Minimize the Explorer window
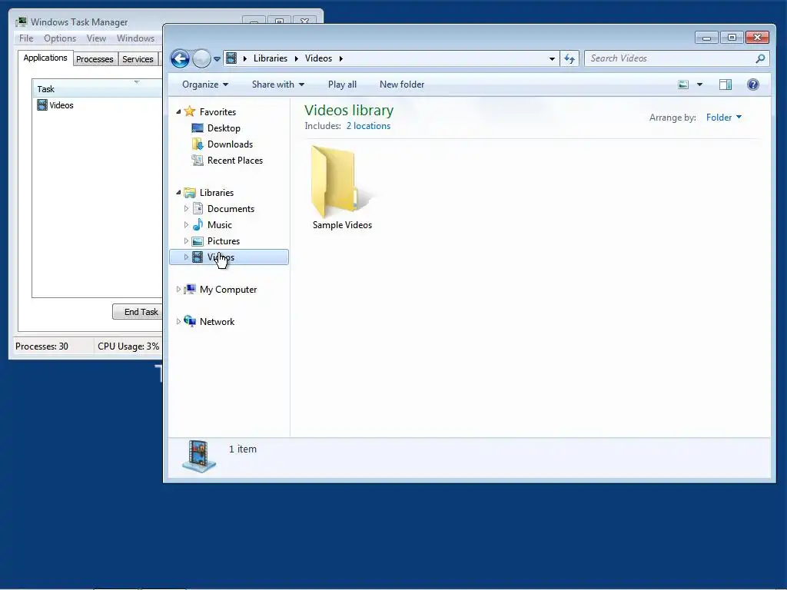 (x=707, y=38)
